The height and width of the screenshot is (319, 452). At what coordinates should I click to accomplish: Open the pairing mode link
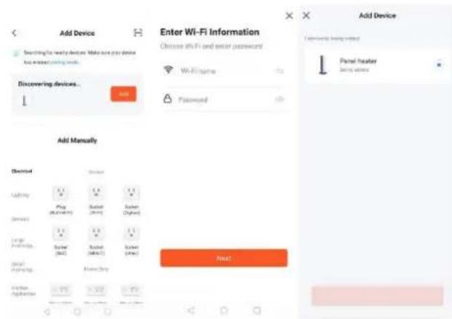[x=64, y=62]
